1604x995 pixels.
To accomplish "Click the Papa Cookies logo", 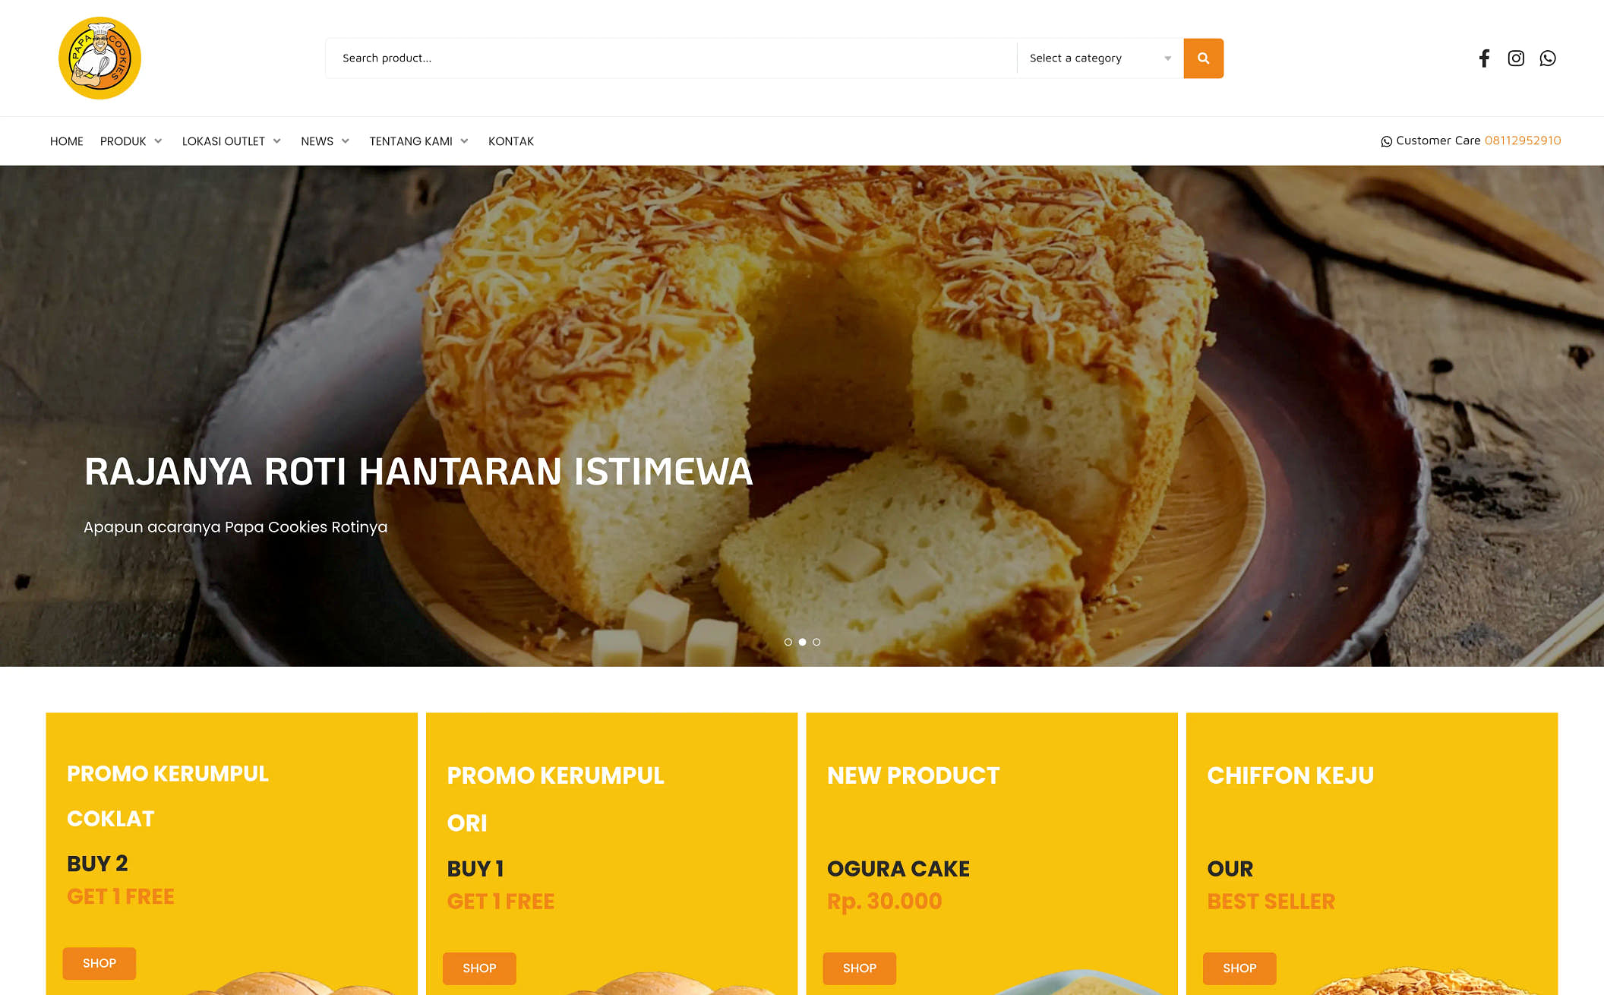I will [x=99, y=58].
